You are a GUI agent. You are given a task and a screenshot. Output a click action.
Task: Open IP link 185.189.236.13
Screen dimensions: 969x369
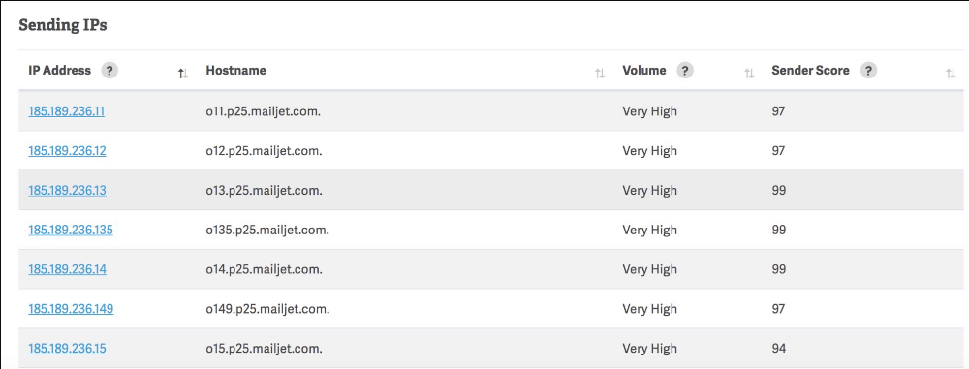[x=67, y=191]
